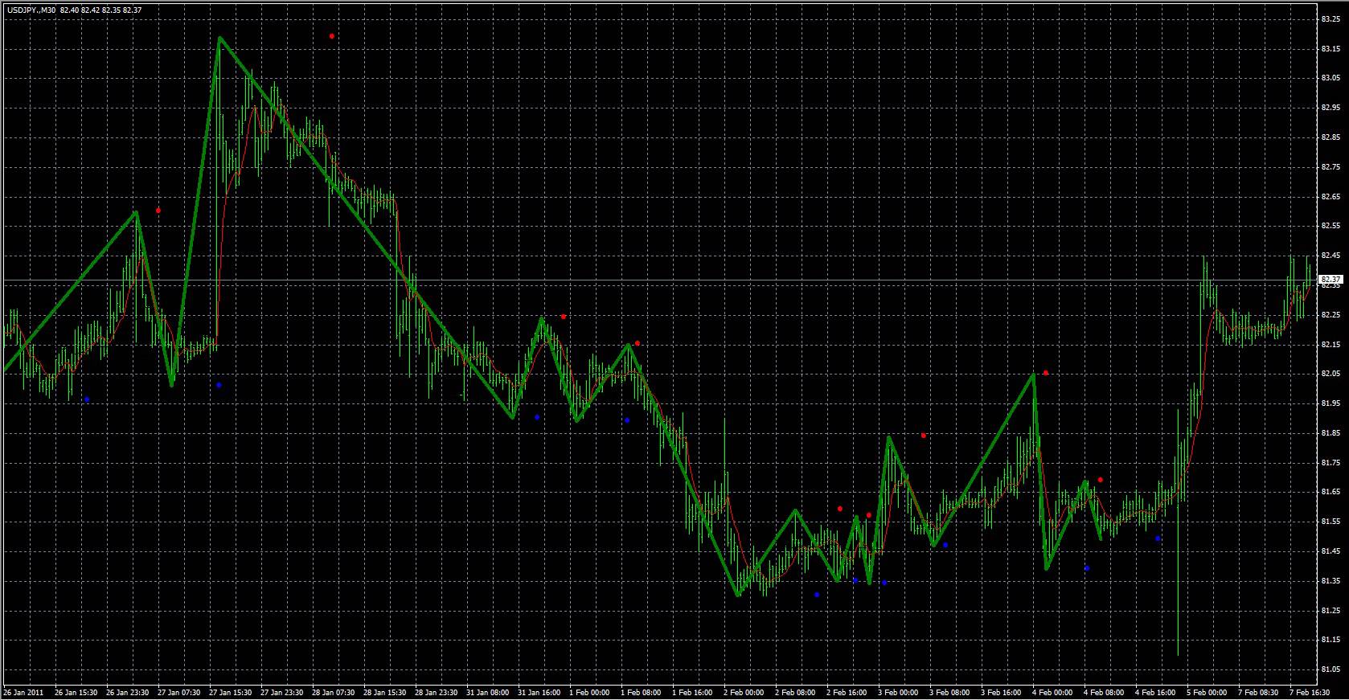The width and height of the screenshot is (1349, 700).
Task: Select the 31 Jan 08:00 time label
Action: click(489, 692)
